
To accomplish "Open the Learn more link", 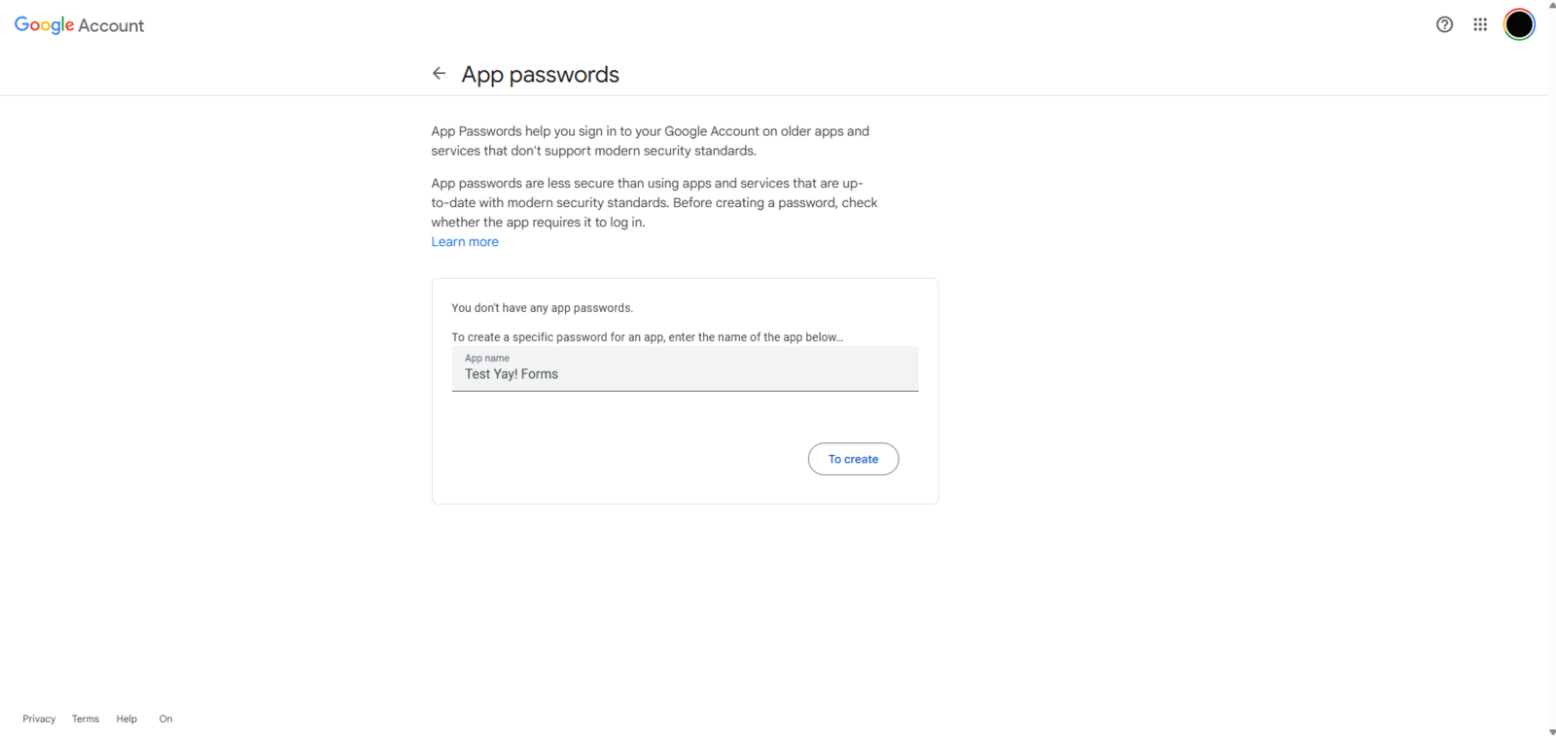I will point(465,242).
